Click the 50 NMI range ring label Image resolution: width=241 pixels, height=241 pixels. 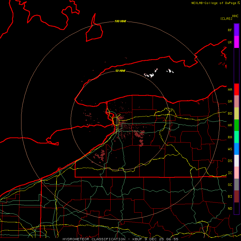click(120, 71)
